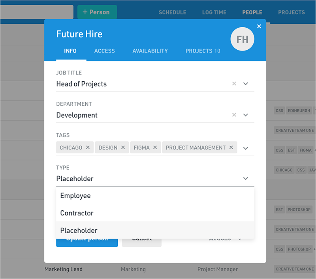View the Projects 10 tab
This screenshot has width=316, height=279.
click(203, 51)
